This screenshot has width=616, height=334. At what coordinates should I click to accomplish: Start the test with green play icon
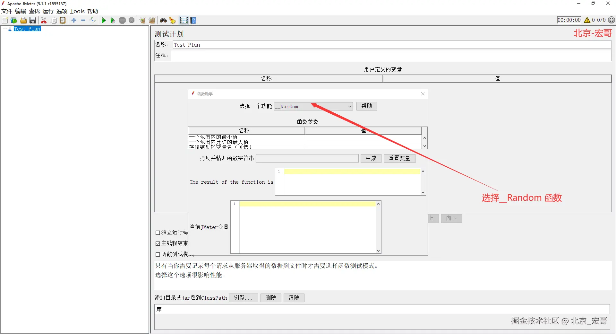pyautogui.click(x=104, y=20)
